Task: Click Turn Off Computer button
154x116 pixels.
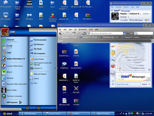Action: (x=46, y=108)
